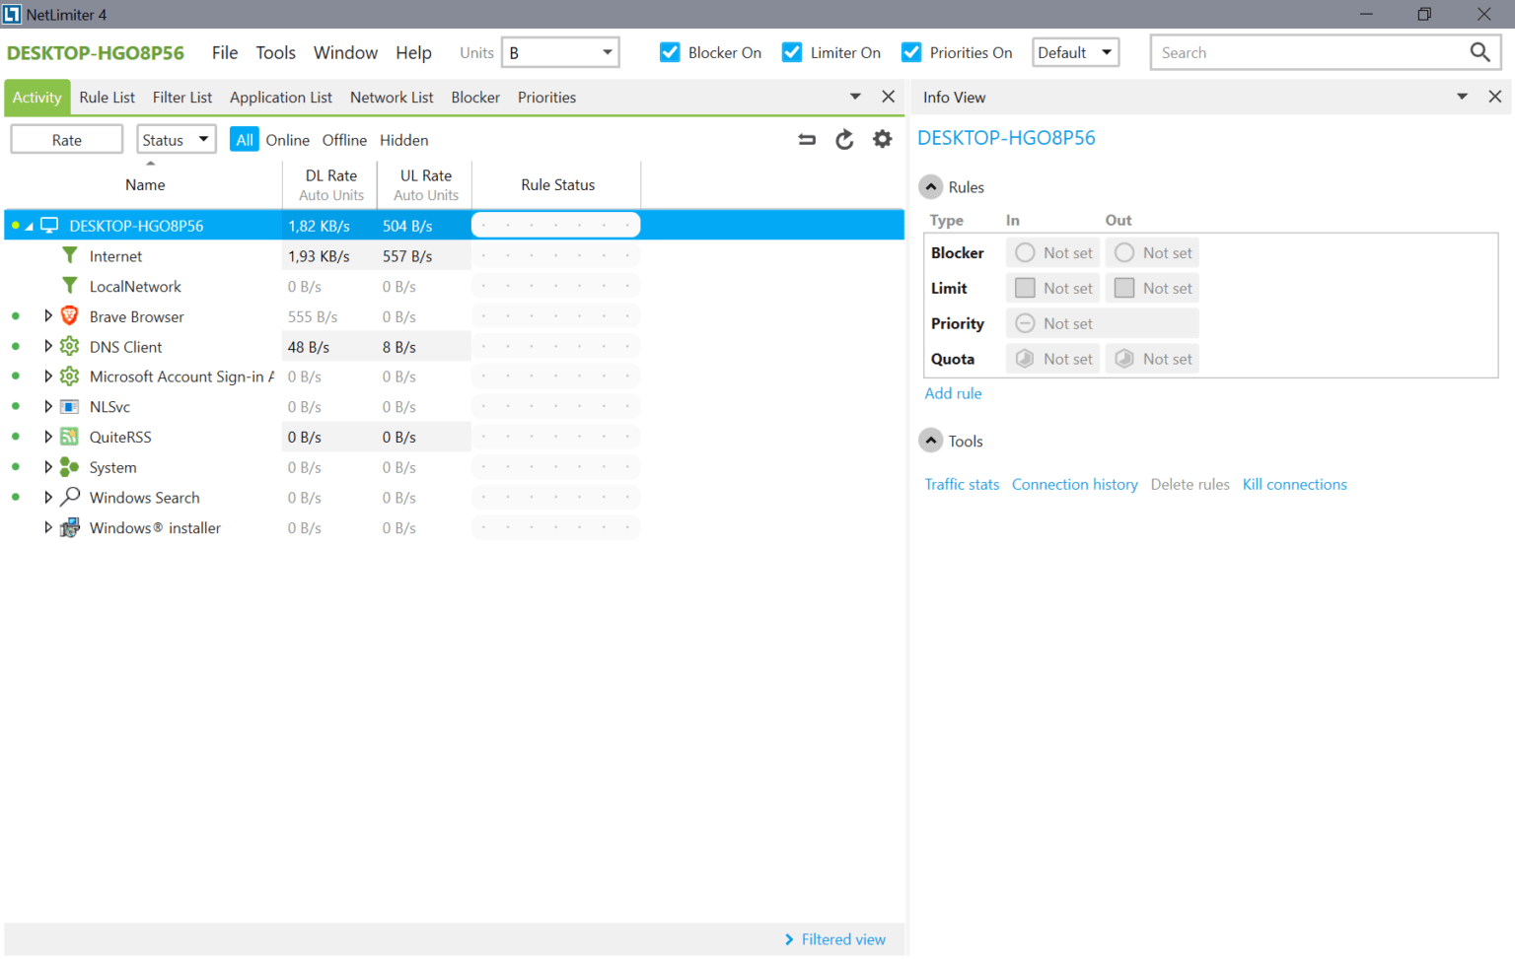The image size is (1515, 959).
Task: Open the Tools menu
Action: click(275, 52)
